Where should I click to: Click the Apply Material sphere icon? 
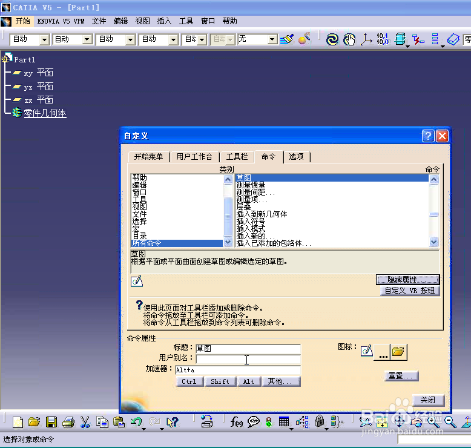point(304,39)
